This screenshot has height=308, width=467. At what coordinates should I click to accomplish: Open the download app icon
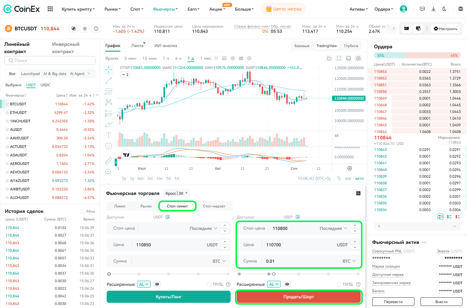(x=434, y=9)
